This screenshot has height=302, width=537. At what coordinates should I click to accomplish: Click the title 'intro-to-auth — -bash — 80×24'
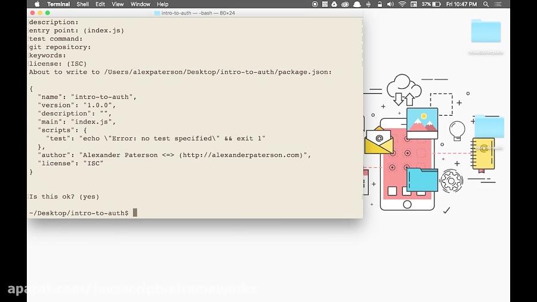click(198, 13)
